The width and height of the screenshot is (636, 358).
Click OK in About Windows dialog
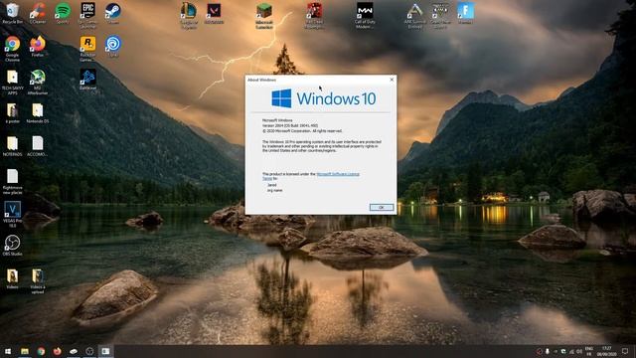pos(382,208)
